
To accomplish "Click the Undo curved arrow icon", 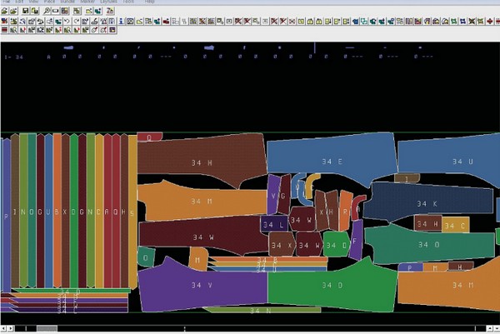I will click(67, 22).
